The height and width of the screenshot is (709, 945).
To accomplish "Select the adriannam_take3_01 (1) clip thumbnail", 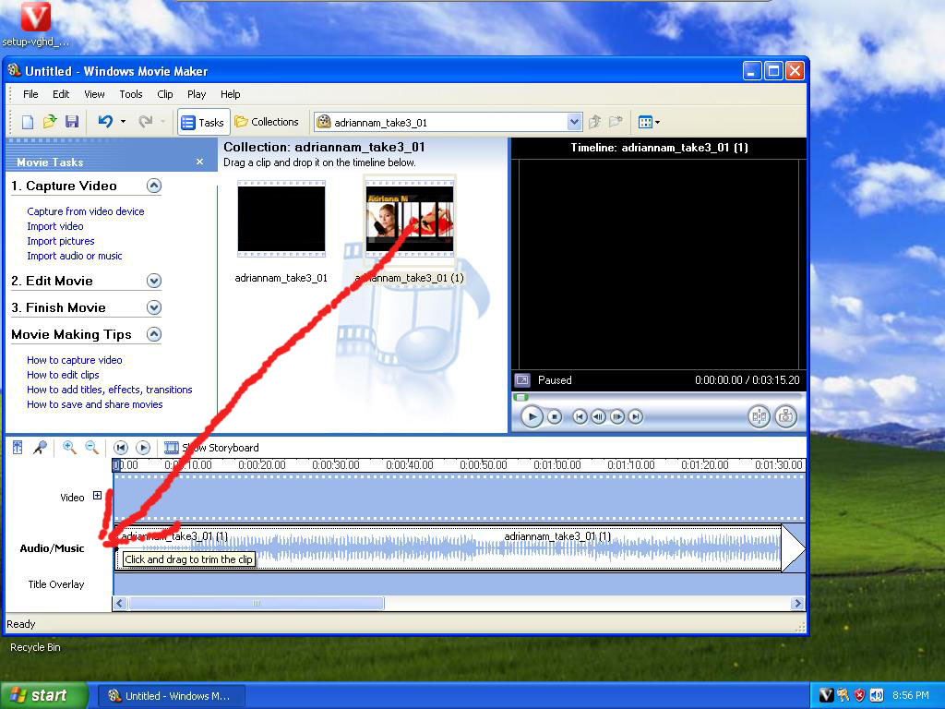I will 410,219.
